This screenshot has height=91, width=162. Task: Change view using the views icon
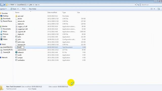[152, 9]
